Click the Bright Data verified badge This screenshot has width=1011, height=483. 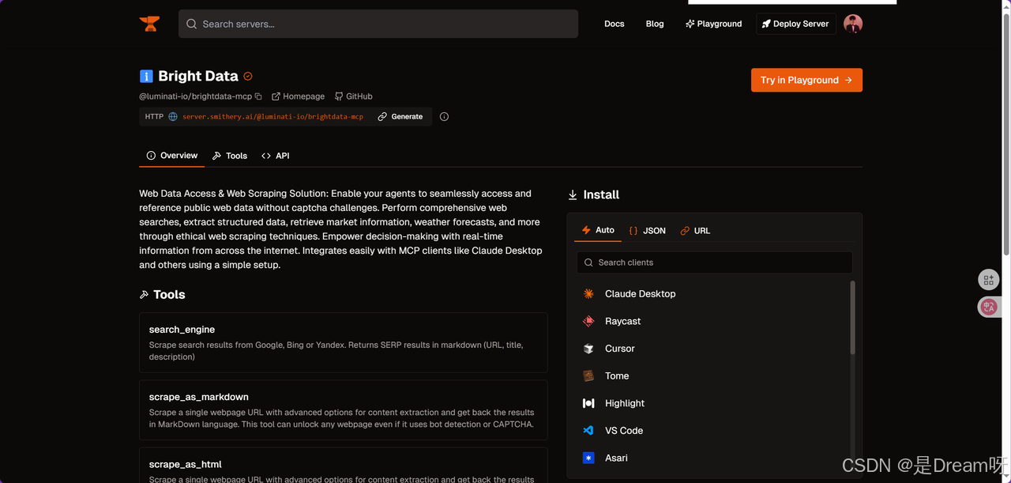(248, 77)
